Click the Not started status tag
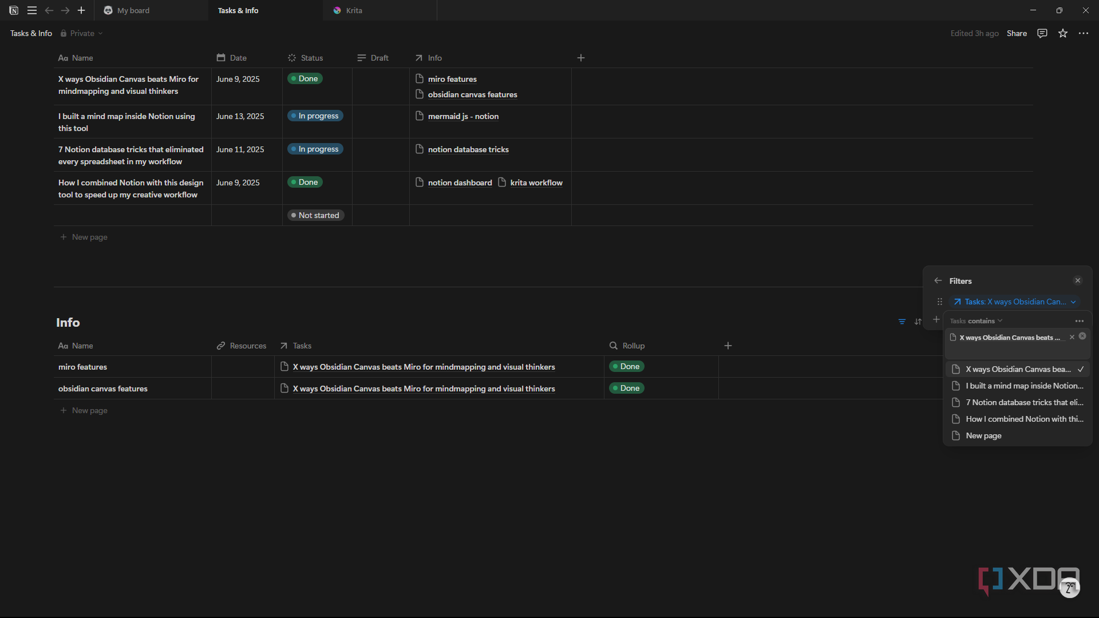This screenshot has height=618, width=1099. (315, 215)
